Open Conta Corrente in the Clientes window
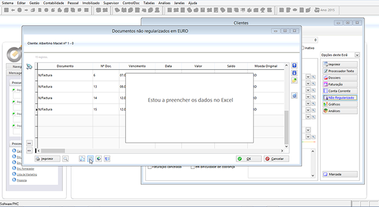The height and width of the screenshot is (207, 379). tap(340, 91)
